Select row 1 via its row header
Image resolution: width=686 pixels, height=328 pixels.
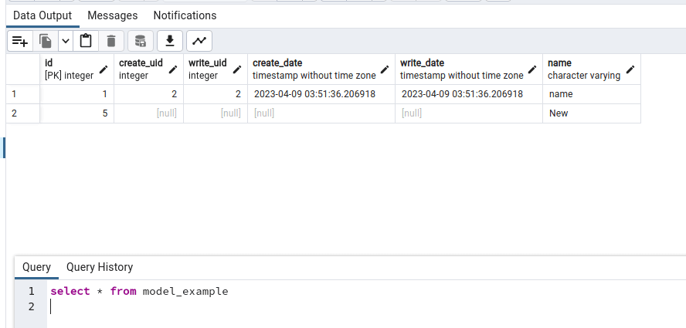coord(23,94)
